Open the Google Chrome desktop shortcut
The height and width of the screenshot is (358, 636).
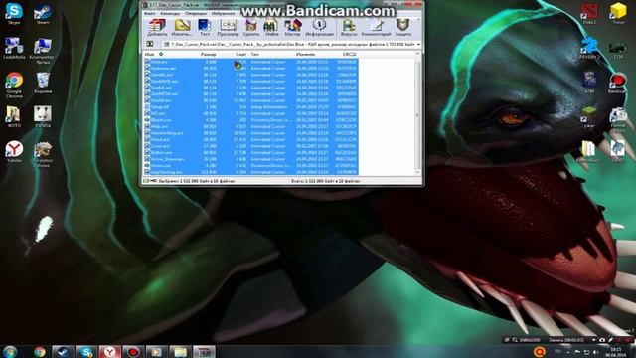[14, 85]
